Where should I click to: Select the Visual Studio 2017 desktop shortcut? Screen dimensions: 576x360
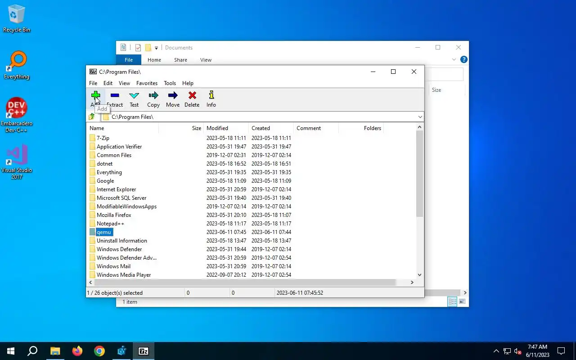tap(17, 162)
